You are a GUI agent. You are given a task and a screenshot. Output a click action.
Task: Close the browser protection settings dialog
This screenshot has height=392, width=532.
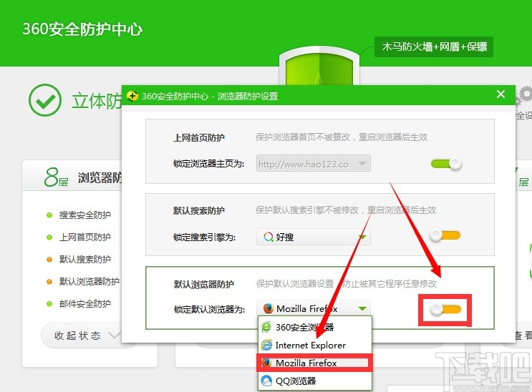[500, 94]
